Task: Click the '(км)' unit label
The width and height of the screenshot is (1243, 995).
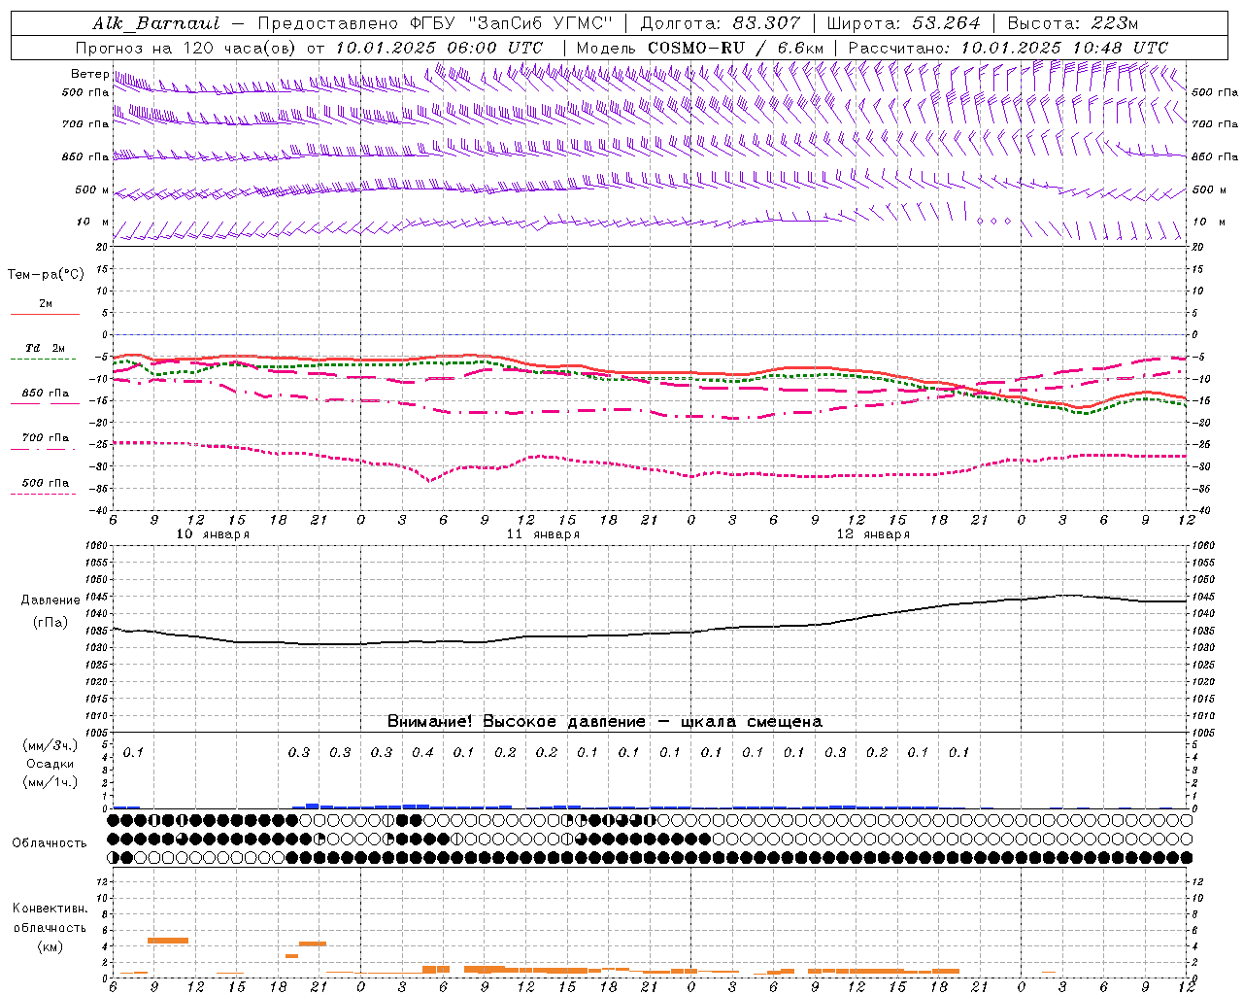Action: point(50,946)
